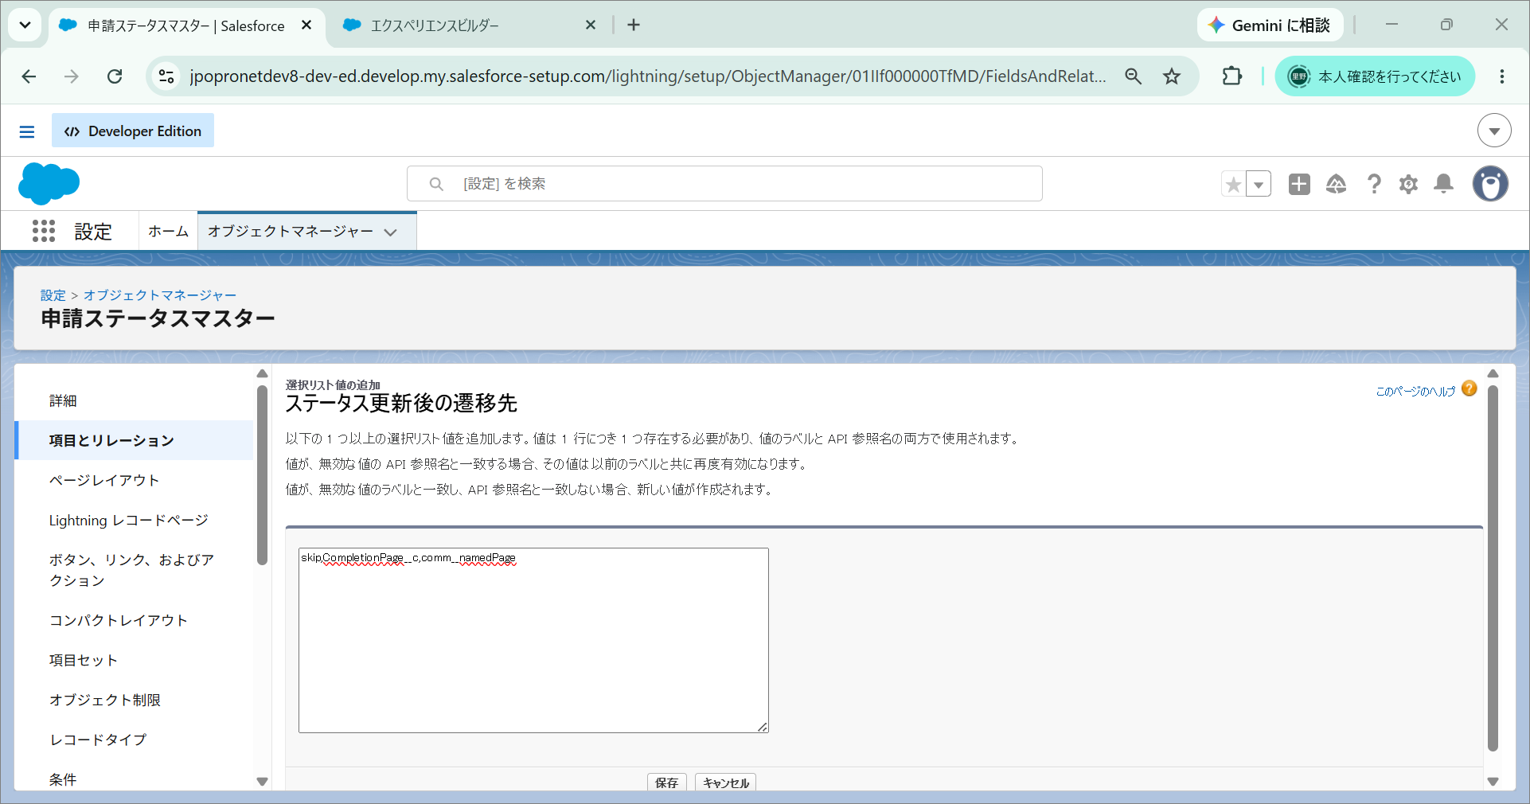The image size is (1530, 804).
Task: Expand the favorites list dropdown arrow
Action: [1259, 184]
